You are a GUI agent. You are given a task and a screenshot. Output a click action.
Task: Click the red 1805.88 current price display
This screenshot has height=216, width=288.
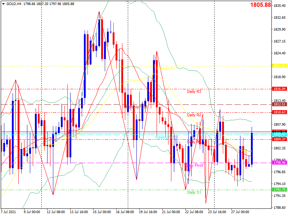260,5
